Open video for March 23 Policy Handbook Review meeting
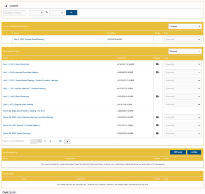The height and width of the screenshot is (194, 205). click(x=157, y=118)
